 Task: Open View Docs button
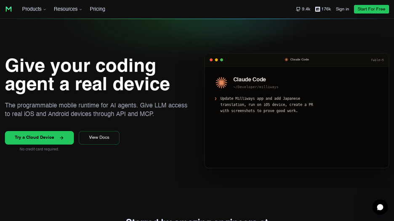point(99,138)
